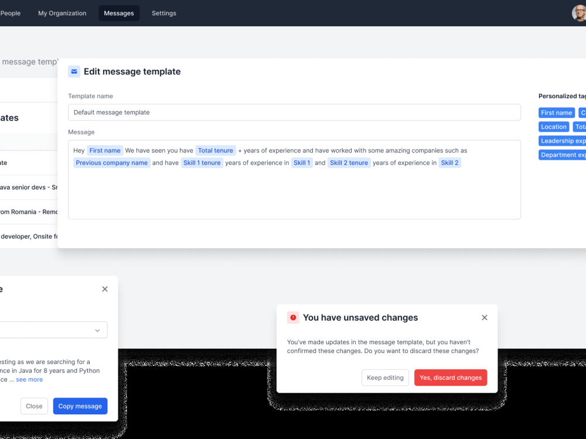Open the Romania - Remote template row

29,212
